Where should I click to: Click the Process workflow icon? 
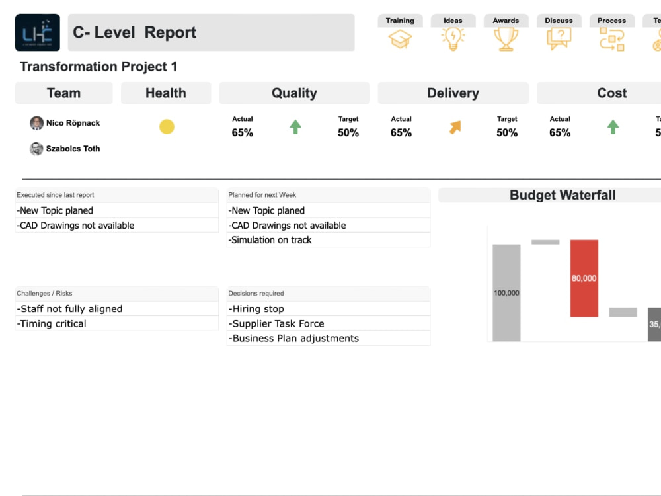click(611, 38)
